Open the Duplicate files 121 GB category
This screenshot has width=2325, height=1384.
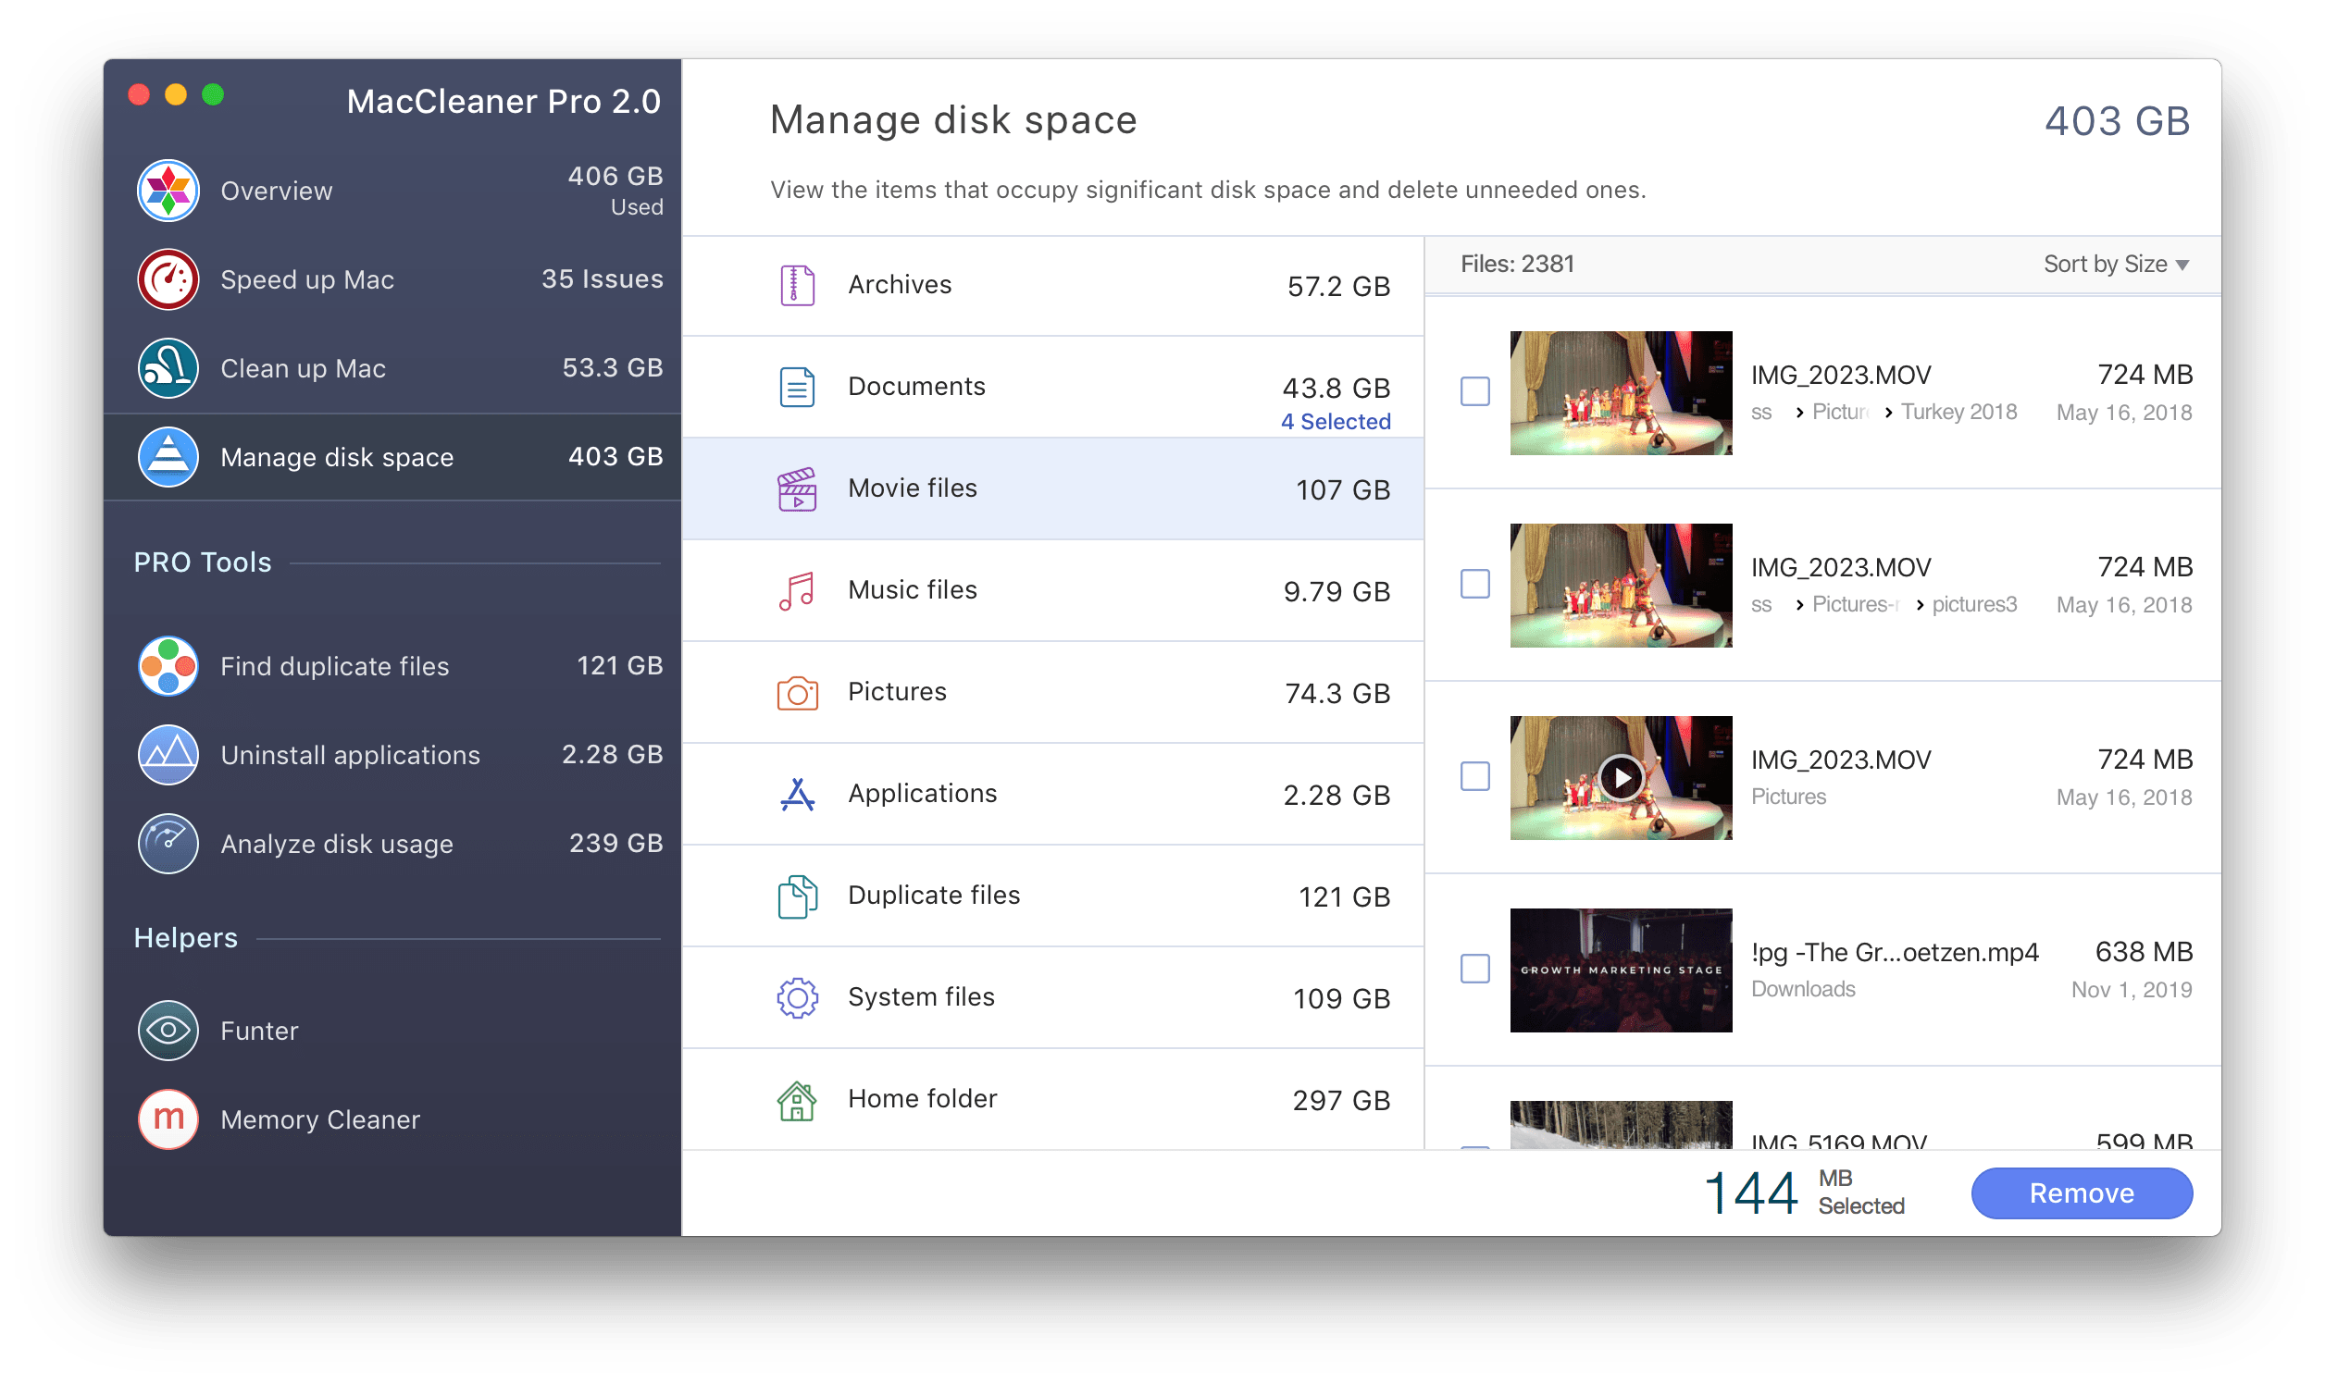[1052, 896]
